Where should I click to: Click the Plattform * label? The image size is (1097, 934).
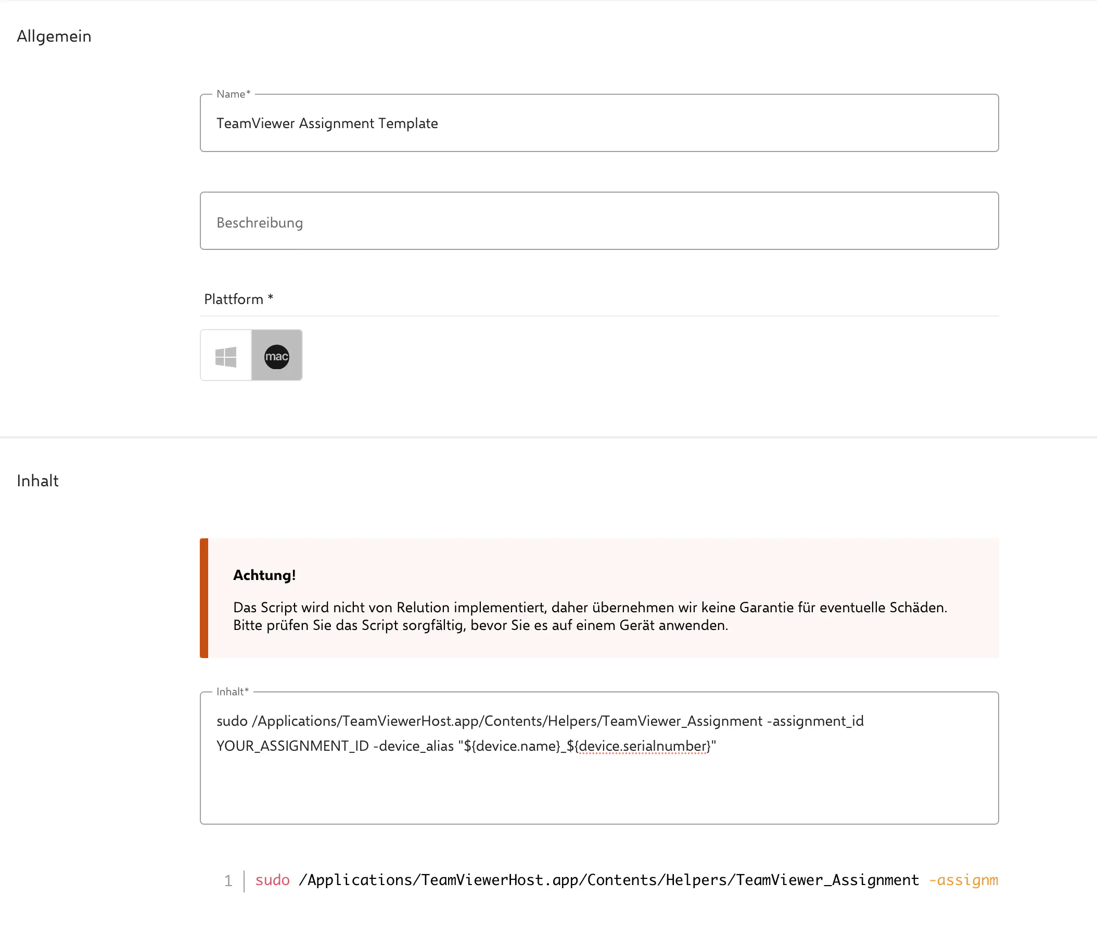pos(239,299)
